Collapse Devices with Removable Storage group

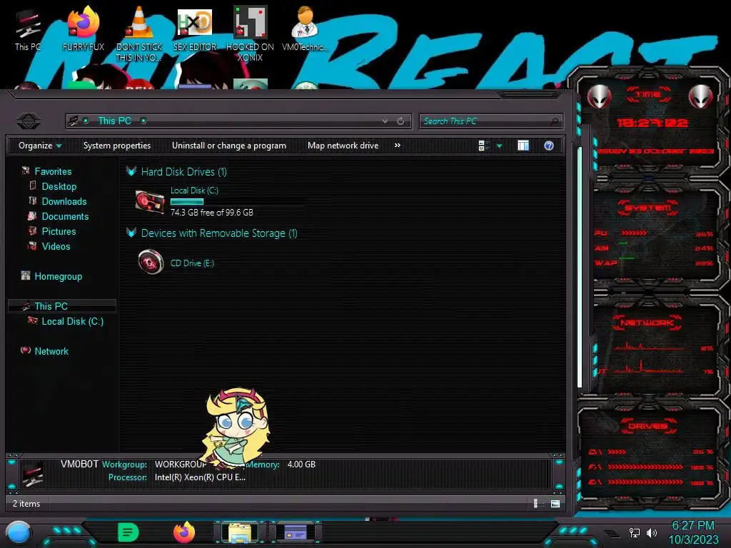(131, 233)
